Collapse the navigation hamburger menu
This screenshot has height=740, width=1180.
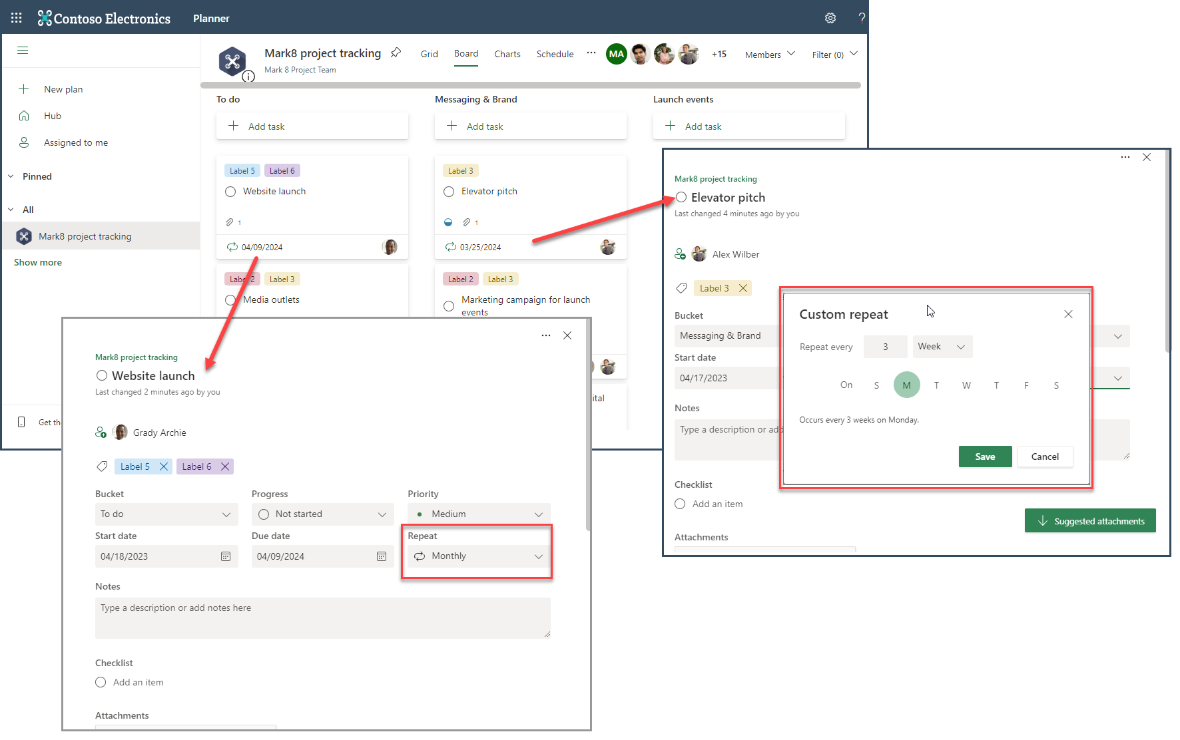[23, 51]
